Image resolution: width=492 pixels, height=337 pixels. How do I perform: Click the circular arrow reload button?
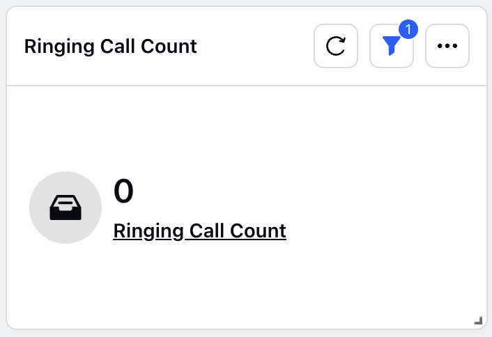tap(336, 46)
